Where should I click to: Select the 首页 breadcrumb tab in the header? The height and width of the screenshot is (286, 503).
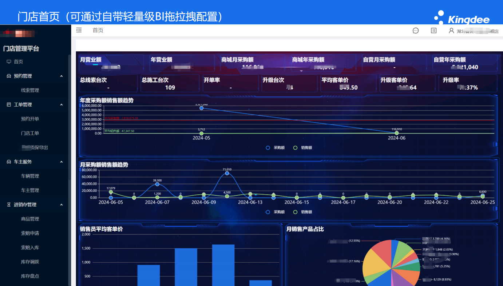click(x=98, y=31)
